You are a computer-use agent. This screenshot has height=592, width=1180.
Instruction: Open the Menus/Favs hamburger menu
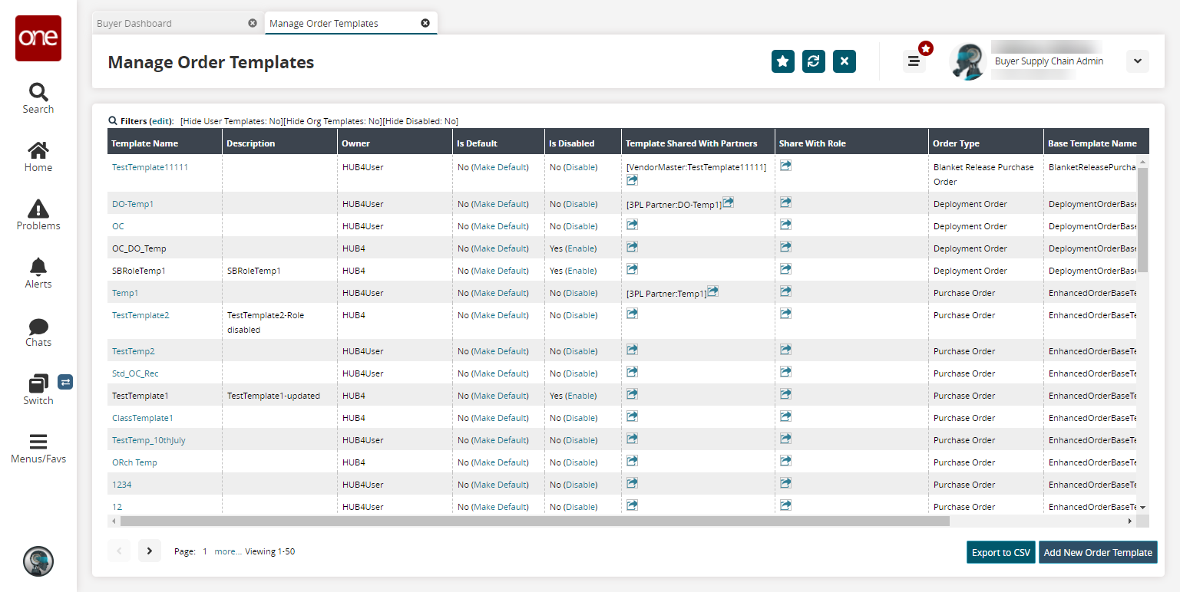click(38, 448)
